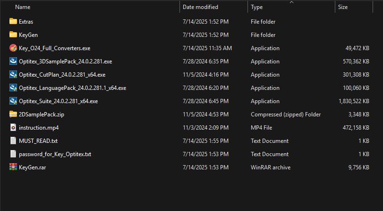Click the instruction.mp4 video file icon
This screenshot has width=383, height=211.
pos(13,127)
